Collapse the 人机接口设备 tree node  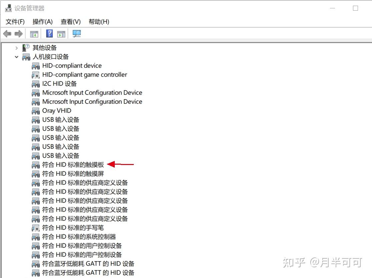[17, 57]
